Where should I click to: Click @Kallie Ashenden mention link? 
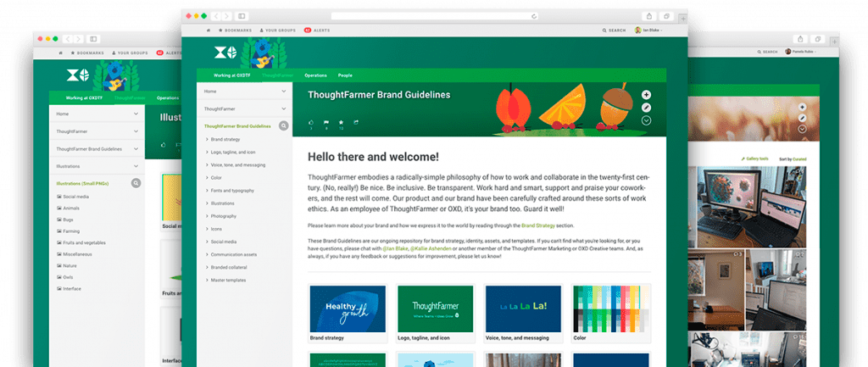pos(431,249)
